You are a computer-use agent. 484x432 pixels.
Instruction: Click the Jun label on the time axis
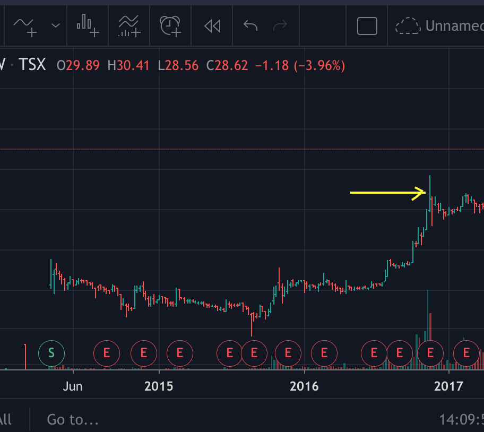tap(73, 386)
